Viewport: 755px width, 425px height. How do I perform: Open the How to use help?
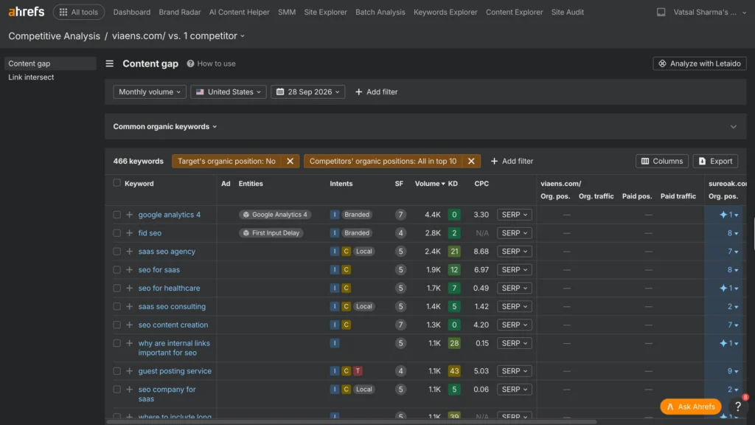pyautogui.click(x=211, y=63)
